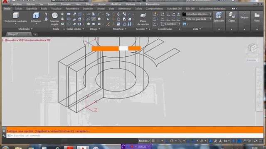Expand the Sección panel arrow
This screenshot has width=266, height=149.
click(x=147, y=29)
